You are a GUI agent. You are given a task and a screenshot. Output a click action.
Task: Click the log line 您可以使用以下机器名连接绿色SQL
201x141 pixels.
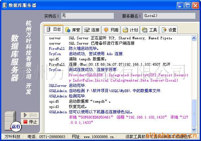[x=91, y=112]
